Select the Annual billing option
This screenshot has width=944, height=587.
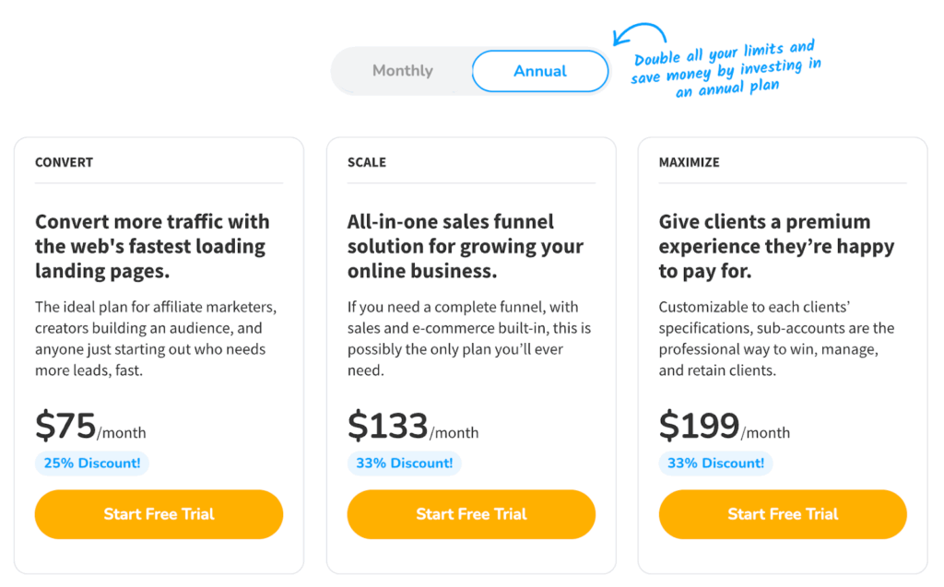click(540, 71)
